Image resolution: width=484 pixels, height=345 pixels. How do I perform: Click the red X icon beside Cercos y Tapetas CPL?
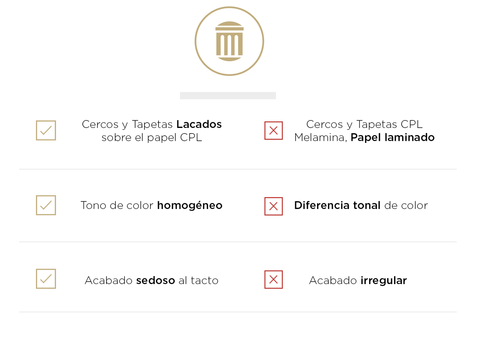click(273, 130)
